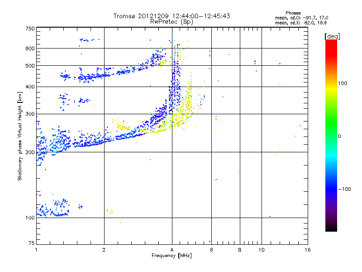The width and height of the screenshot is (362, 272).
Task: Click the 'mean, sd,X: 82.0, 18.9' line
Action: (x=300, y=23)
